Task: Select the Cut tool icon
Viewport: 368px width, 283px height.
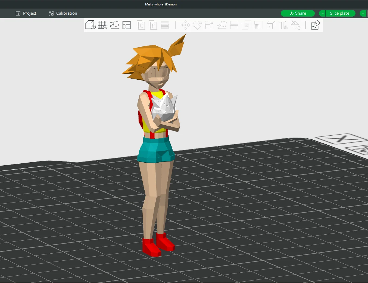Action: (x=234, y=25)
